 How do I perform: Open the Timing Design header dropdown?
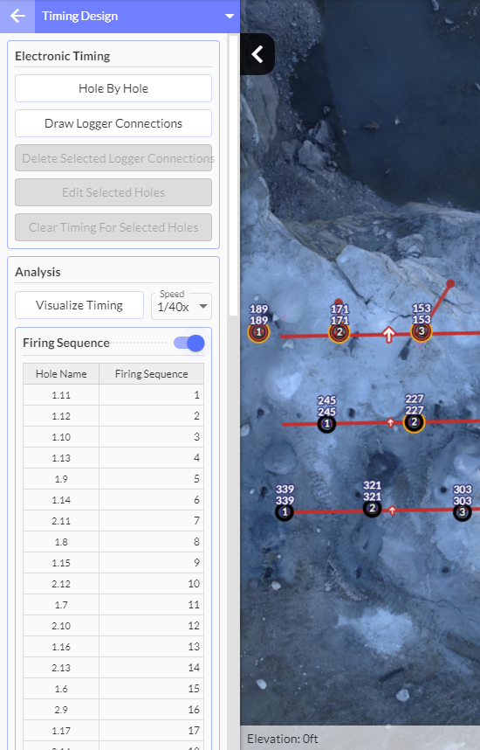click(x=230, y=17)
